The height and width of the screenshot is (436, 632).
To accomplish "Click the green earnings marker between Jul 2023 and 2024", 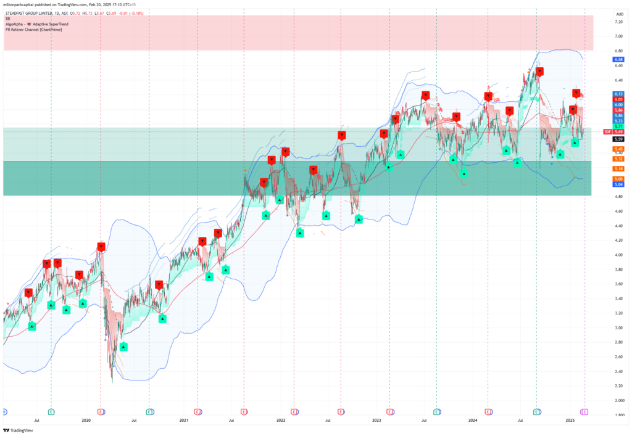I will (x=436, y=412).
